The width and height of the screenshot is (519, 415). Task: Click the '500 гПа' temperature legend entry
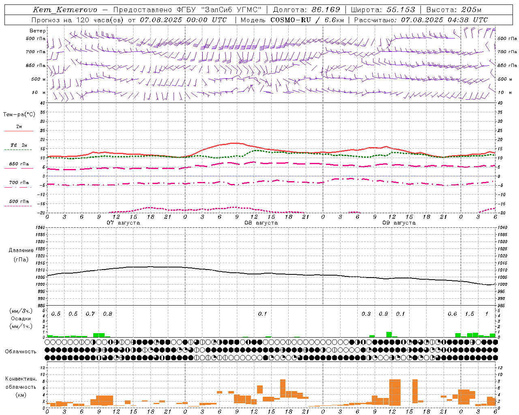pos(19,201)
